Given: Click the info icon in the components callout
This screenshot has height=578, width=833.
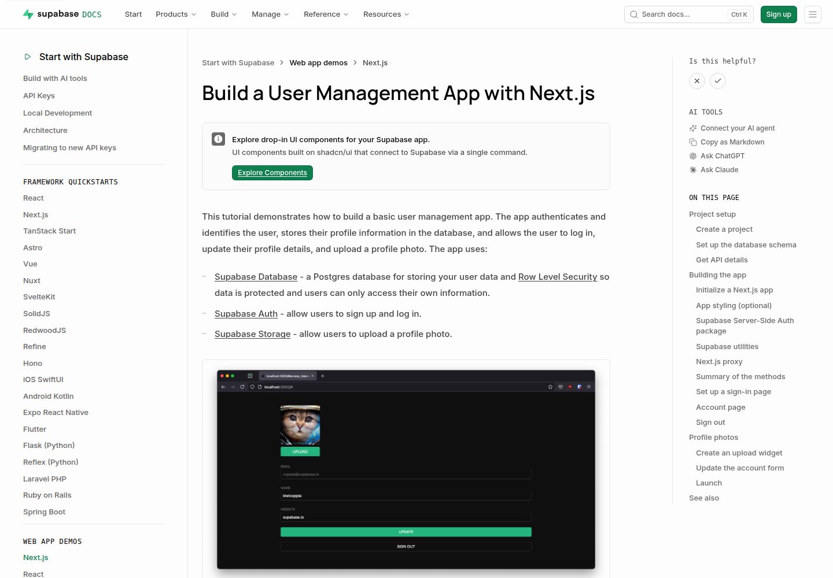Looking at the screenshot, I should tap(218, 139).
